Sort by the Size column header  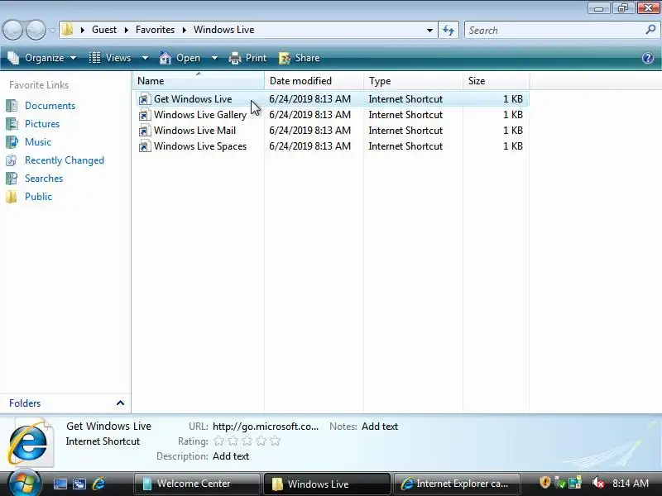click(x=496, y=80)
